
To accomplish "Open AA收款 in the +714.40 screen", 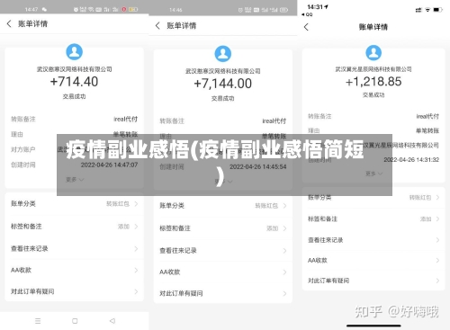I will tap(74, 270).
